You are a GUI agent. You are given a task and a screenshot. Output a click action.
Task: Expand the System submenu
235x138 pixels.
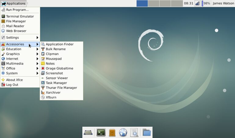pyautogui.click(x=20, y=73)
